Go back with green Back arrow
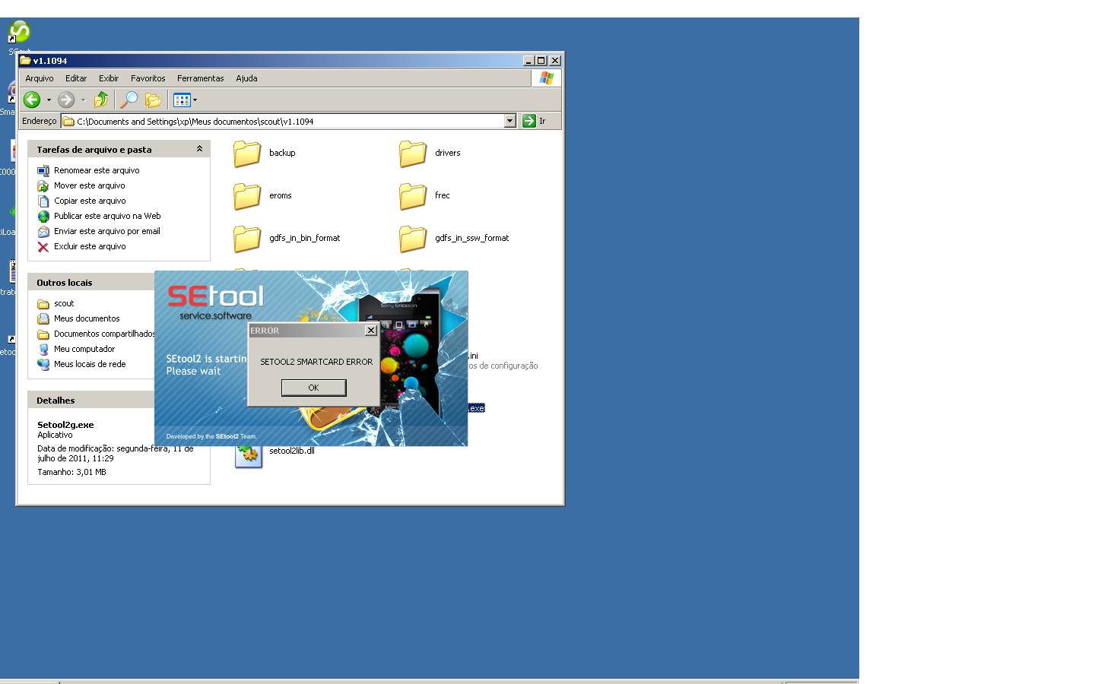 tap(32, 100)
